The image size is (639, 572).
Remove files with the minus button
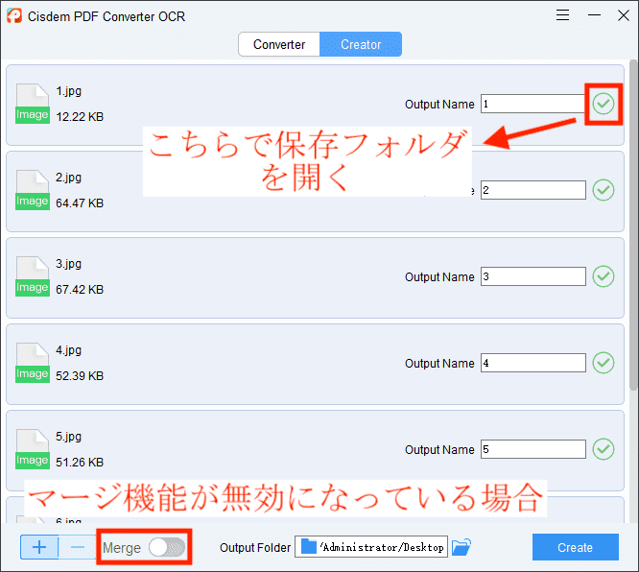pos(78,547)
